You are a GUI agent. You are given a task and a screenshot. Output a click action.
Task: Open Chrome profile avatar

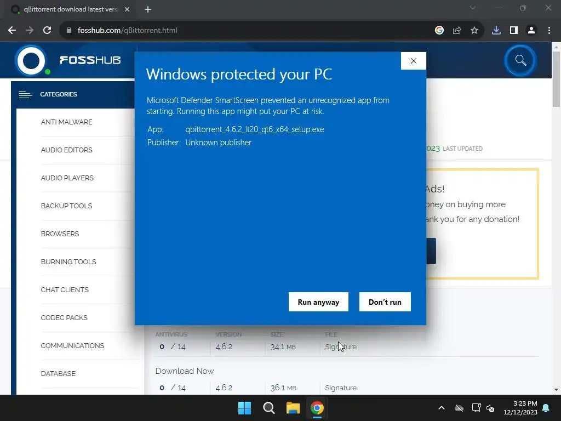531,31
